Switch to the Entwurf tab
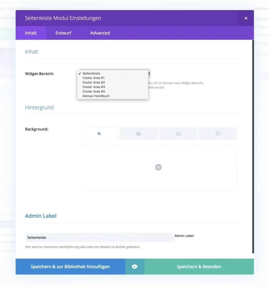The width and height of the screenshot is (269, 287). click(x=63, y=33)
